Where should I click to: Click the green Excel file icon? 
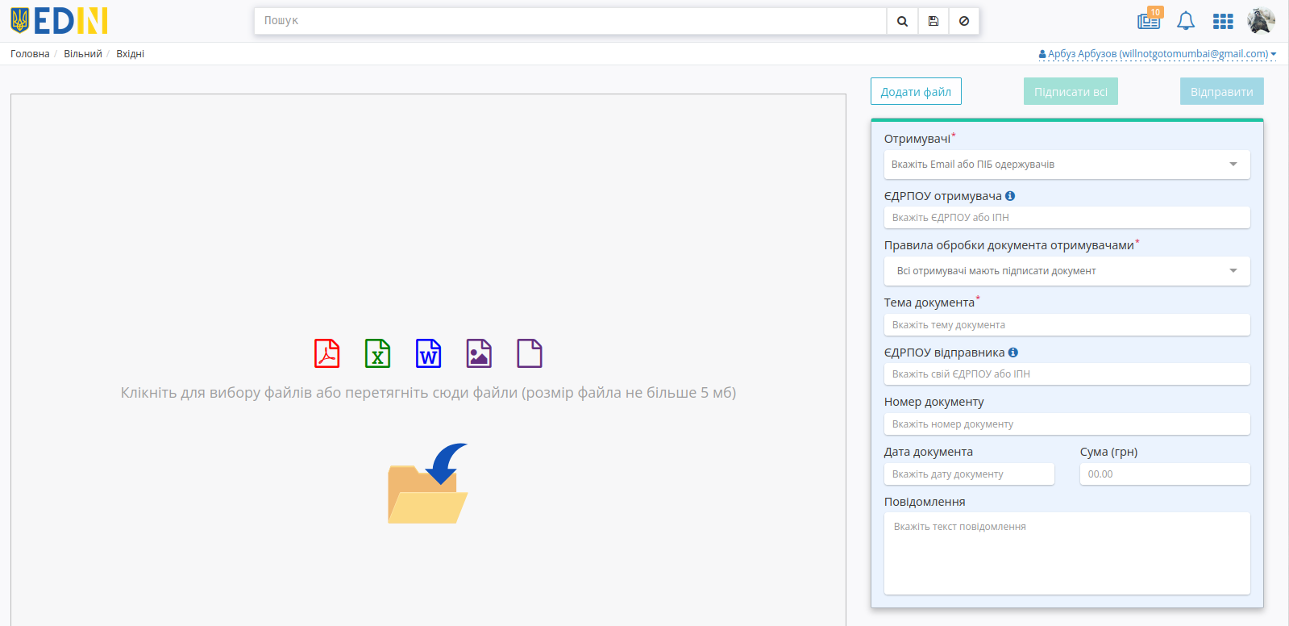click(377, 353)
